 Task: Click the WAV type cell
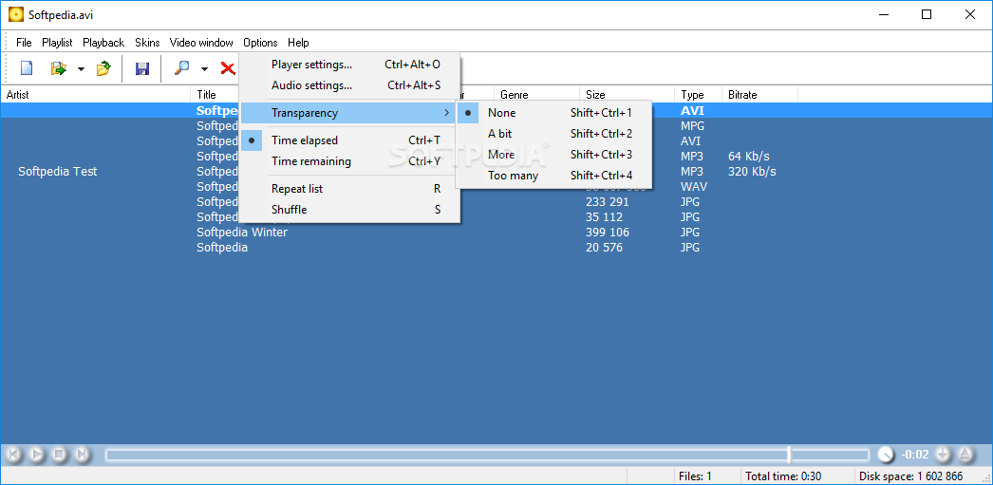pyautogui.click(x=694, y=187)
